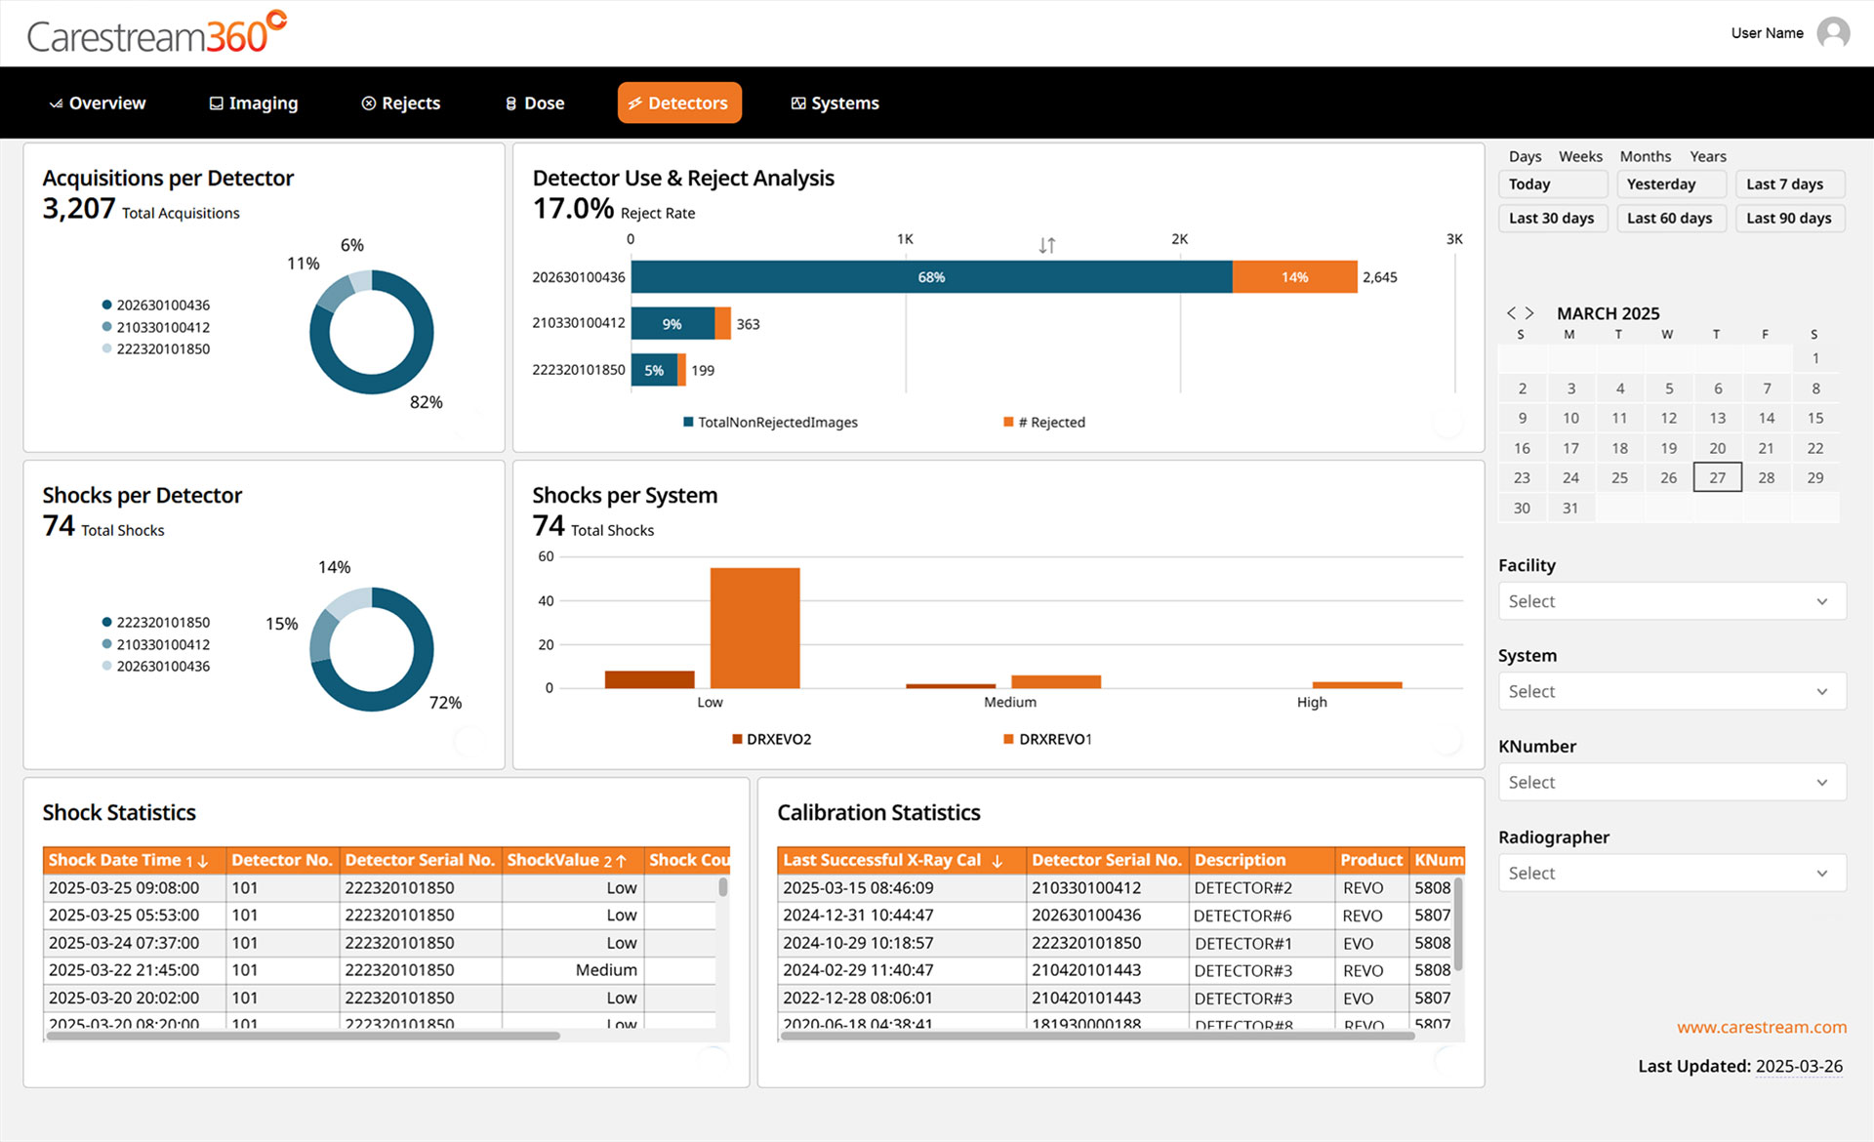Expand the System select dropdown
Screen dimensions: 1874x1142
(1671, 692)
